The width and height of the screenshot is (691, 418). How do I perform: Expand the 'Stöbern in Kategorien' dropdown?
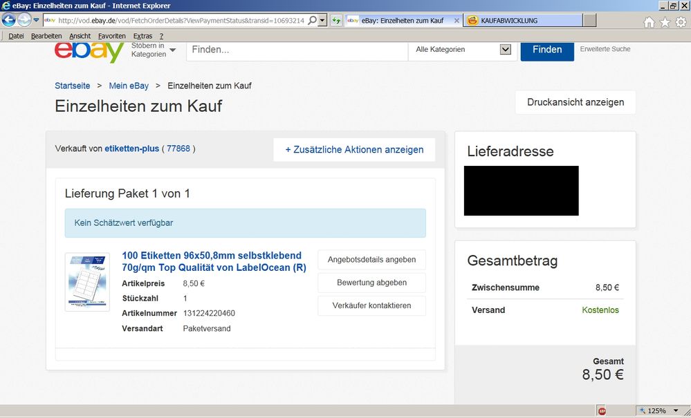coord(153,50)
